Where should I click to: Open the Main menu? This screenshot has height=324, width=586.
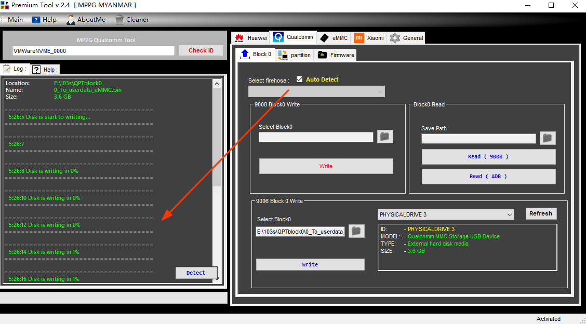point(15,20)
